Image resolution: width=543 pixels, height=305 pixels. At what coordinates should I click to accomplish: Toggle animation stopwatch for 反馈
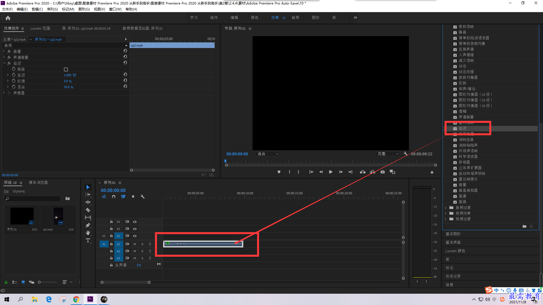pyautogui.click(x=14, y=81)
